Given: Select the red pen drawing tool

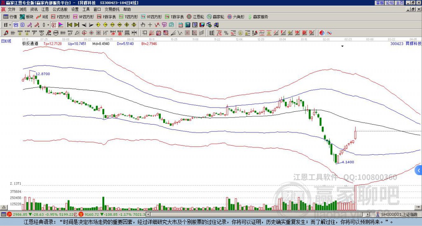Looking at the screenshot, I should pos(6,33).
